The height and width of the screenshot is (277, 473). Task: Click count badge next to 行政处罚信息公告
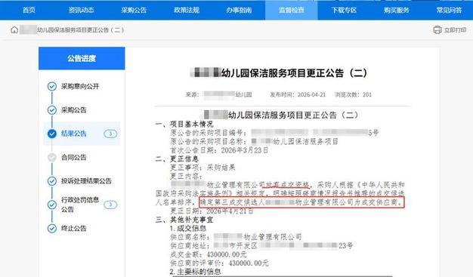pyautogui.click(x=110, y=205)
